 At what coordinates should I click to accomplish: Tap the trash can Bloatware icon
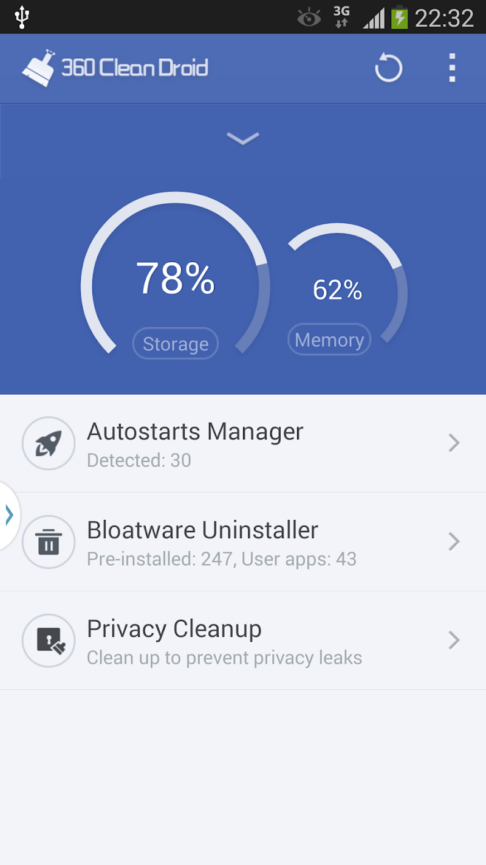point(48,542)
